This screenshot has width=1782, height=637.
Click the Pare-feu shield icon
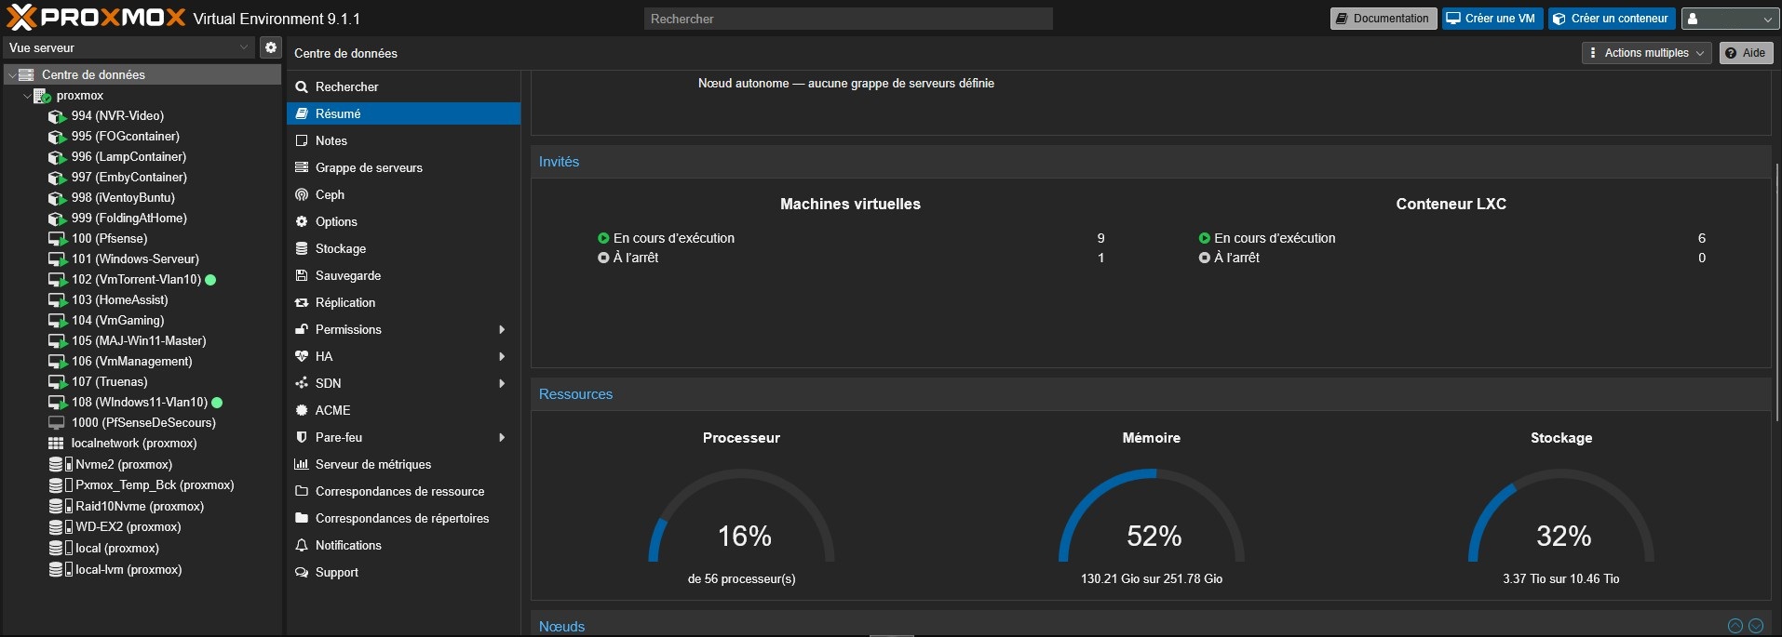(x=302, y=437)
